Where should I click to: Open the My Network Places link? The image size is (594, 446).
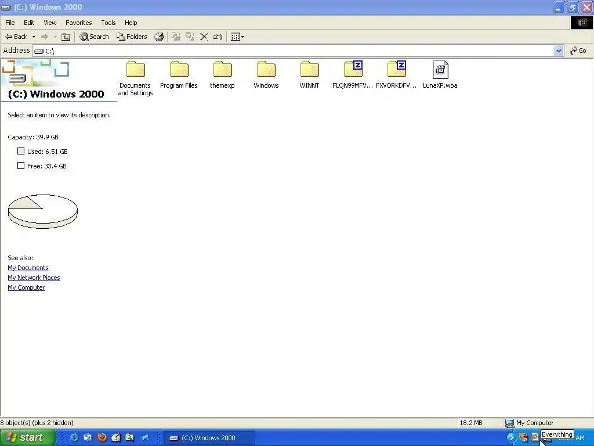[34, 278]
